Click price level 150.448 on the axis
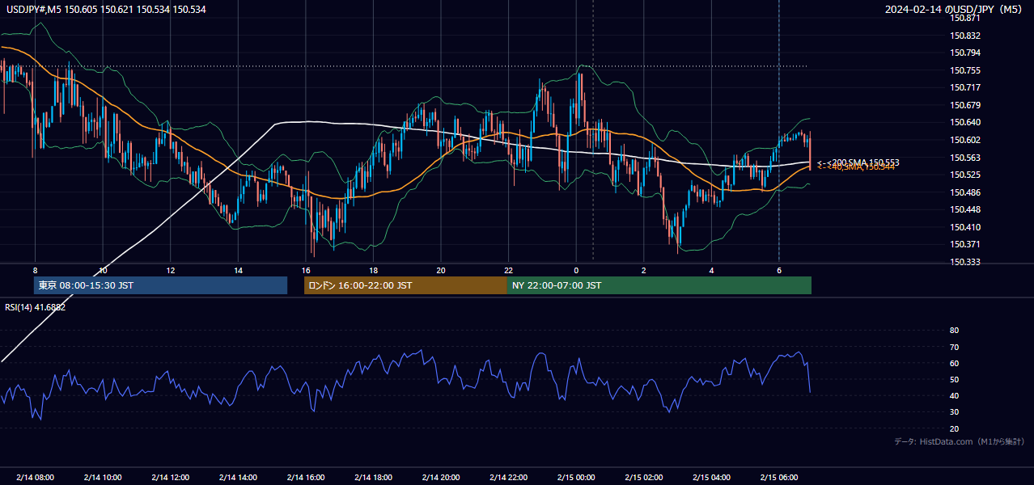 pyautogui.click(x=965, y=209)
